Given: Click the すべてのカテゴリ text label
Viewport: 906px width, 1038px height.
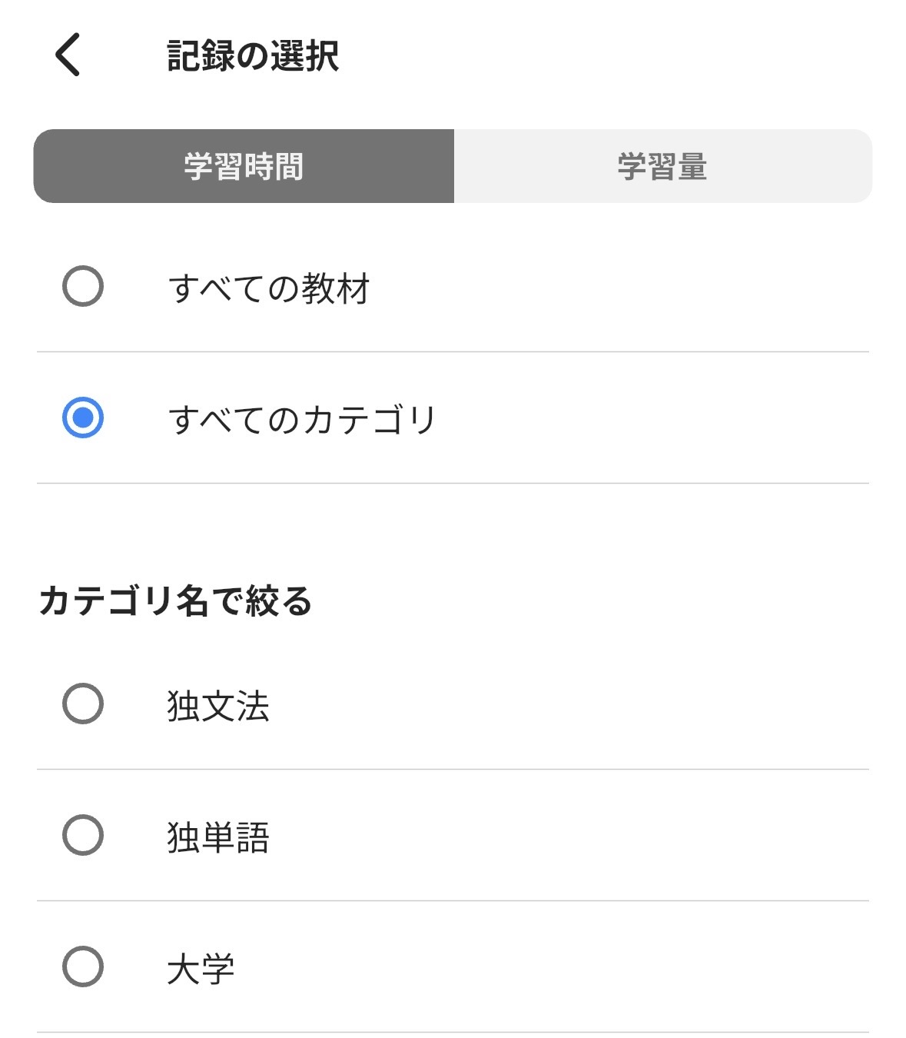Looking at the screenshot, I should click(302, 420).
